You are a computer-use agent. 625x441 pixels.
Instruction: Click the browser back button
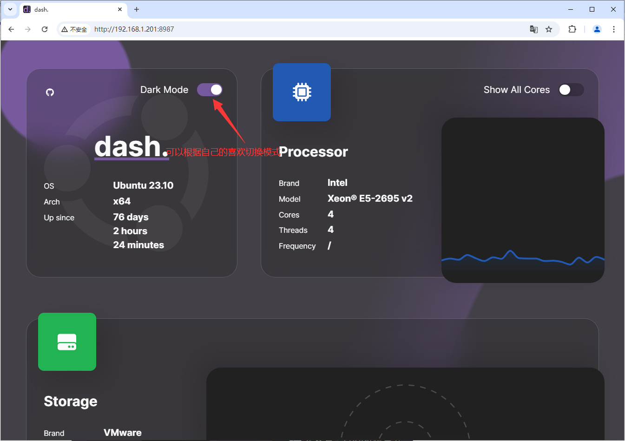pyautogui.click(x=11, y=29)
